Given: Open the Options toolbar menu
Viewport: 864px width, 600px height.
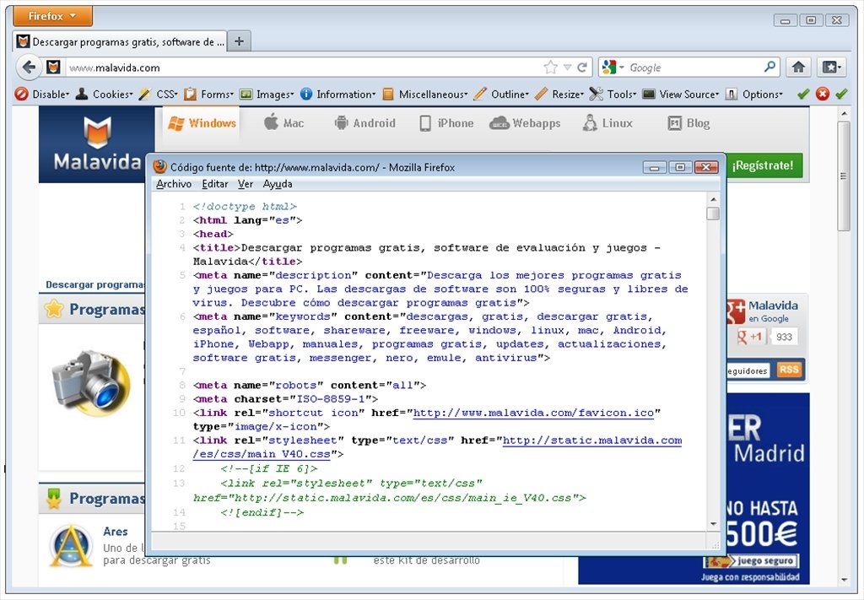Looking at the screenshot, I should pos(753,95).
